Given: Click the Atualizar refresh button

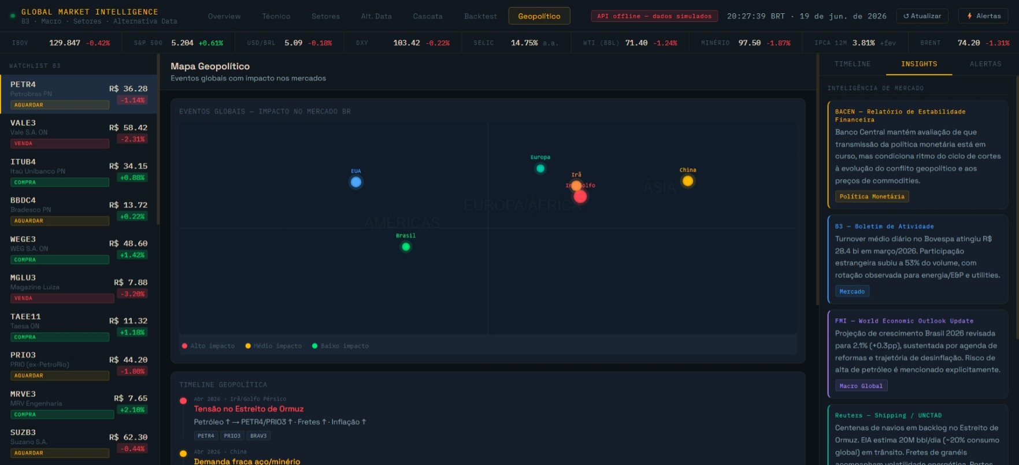Looking at the screenshot, I should [x=922, y=16].
